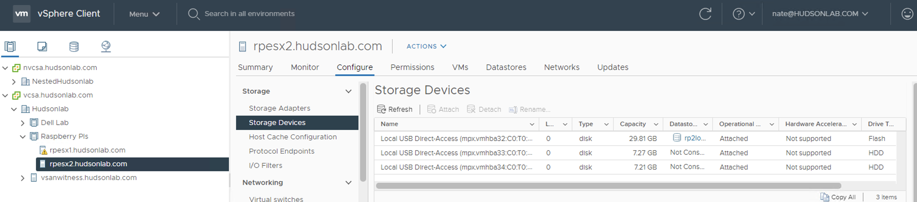The image size is (917, 202).
Task: Select Storage Devices in Configure menu
Action: (x=297, y=123)
